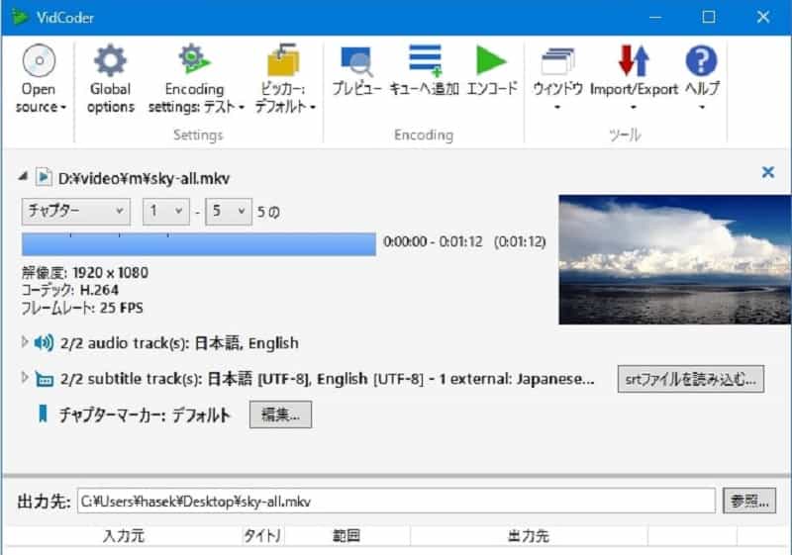Close the sky-all.mkv source with blue X
792x555 pixels.
[x=768, y=172]
